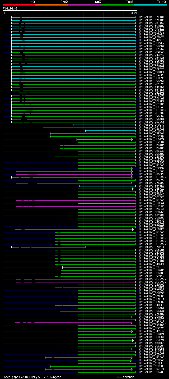Select the UniRef100_A8J6J6 label
Screen dimensions: 169x379
(x=152, y=127)
